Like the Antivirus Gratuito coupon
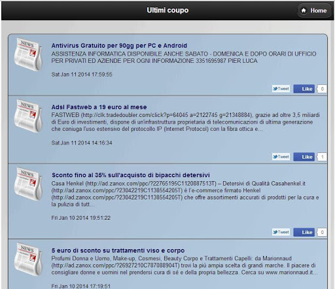This screenshot has width=335, height=289. pos(304,89)
